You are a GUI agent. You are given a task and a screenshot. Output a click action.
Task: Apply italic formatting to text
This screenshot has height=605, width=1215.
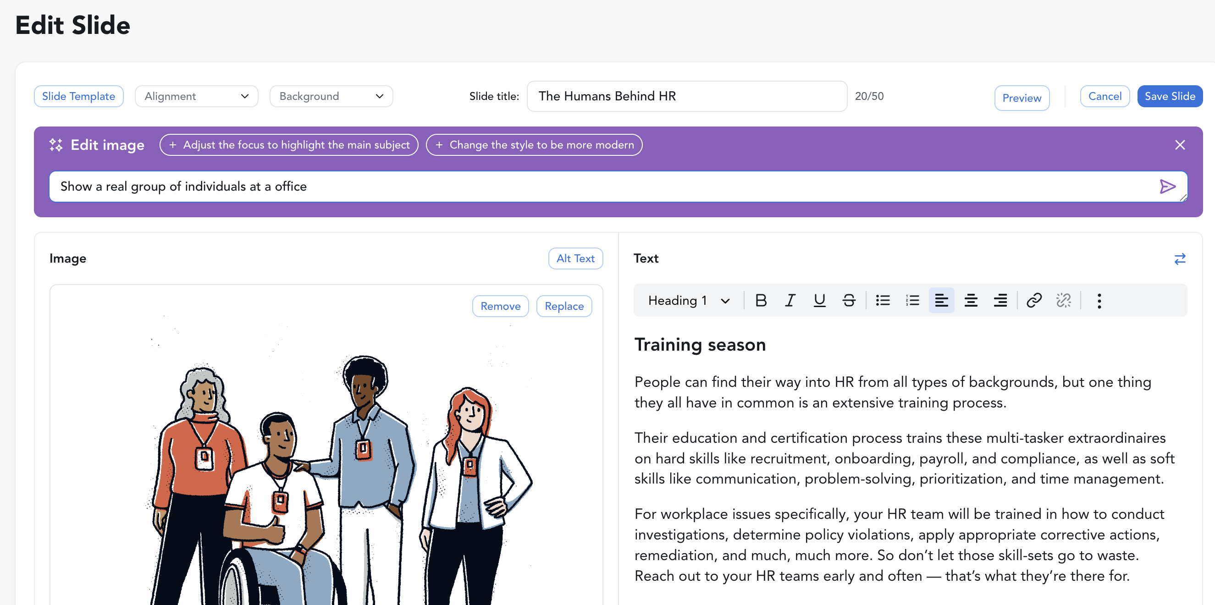point(790,300)
